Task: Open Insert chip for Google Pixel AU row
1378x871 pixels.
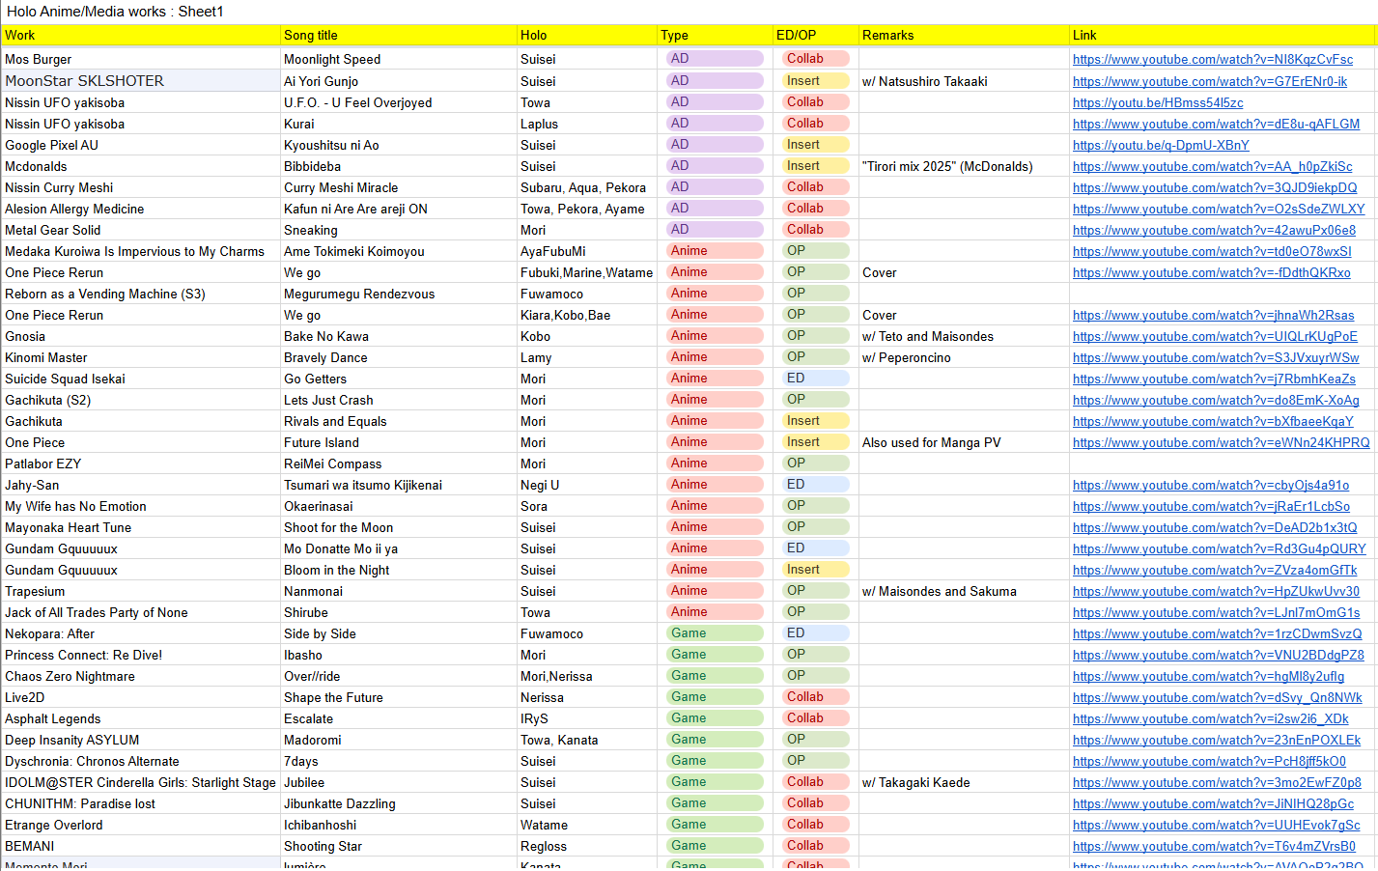Action: [x=815, y=144]
